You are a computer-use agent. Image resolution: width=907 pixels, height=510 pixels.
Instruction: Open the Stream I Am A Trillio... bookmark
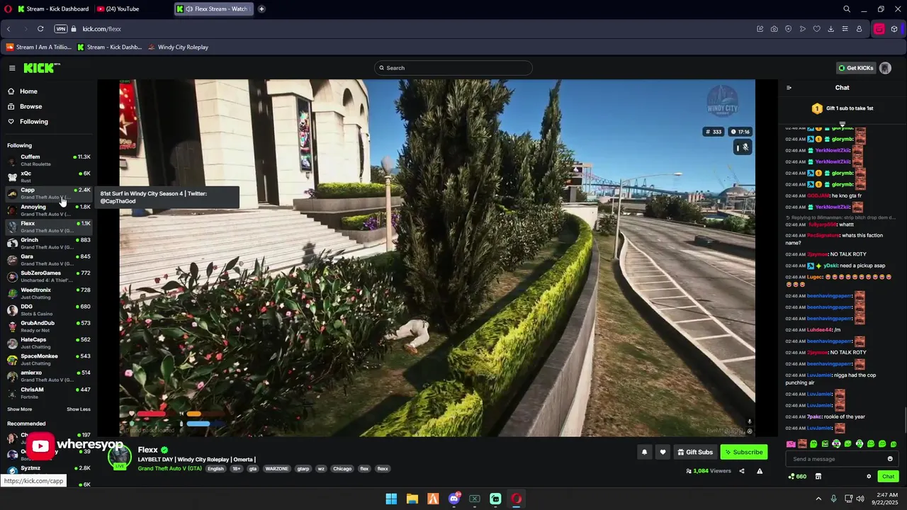[x=39, y=47]
